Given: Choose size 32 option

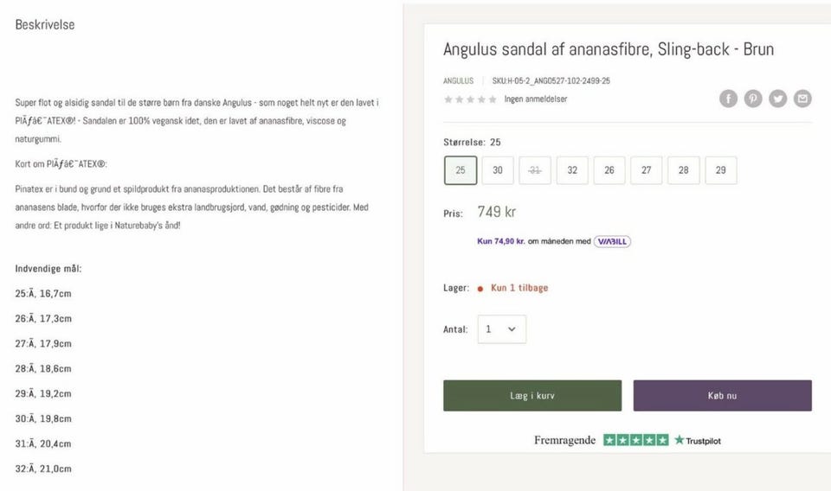Looking at the screenshot, I should click(x=572, y=170).
